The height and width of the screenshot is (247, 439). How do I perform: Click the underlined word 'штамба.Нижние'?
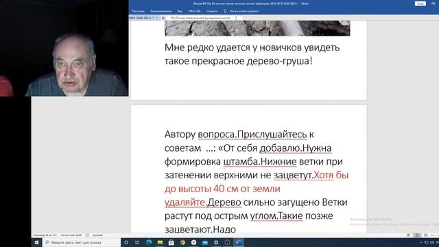click(260, 162)
